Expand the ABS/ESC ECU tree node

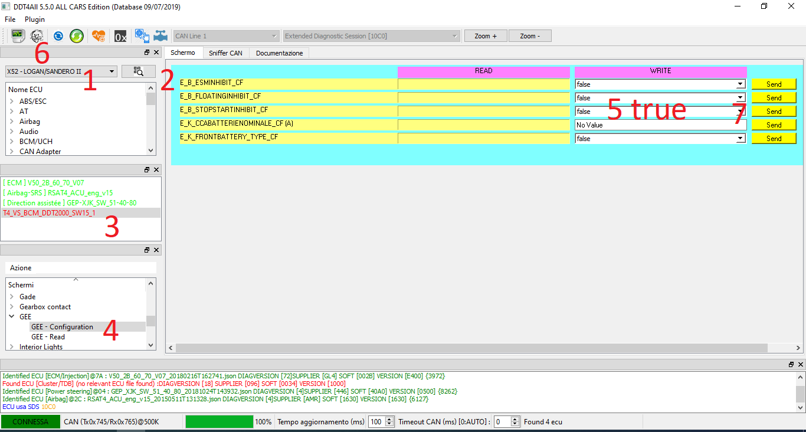pos(12,102)
